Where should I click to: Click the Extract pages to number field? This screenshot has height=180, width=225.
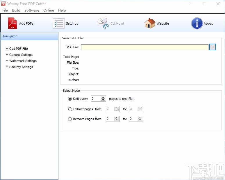pyautogui.click(x=133, y=109)
